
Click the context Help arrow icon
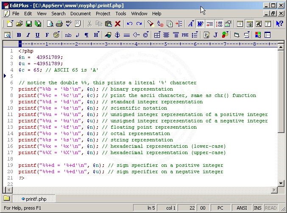coord(279,24)
